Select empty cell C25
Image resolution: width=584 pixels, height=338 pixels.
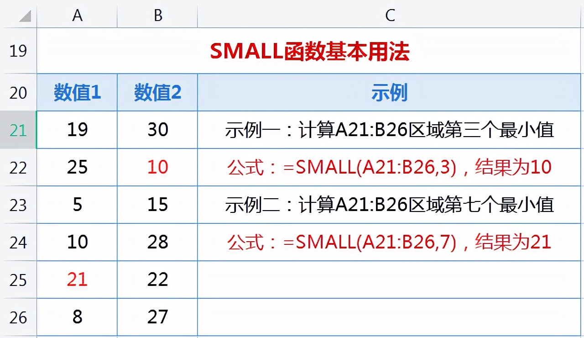390,280
